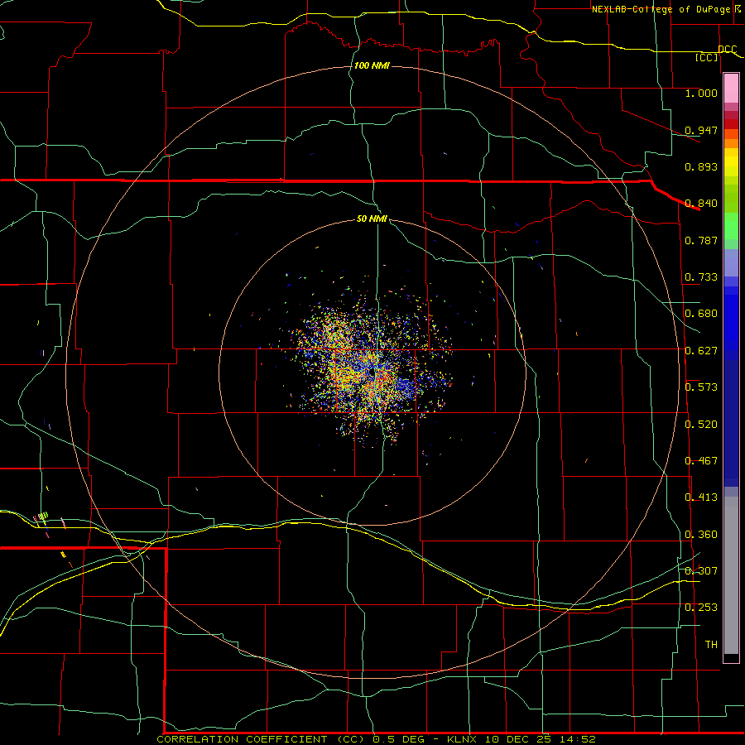Click the 0.840 color scale value
745x745 pixels.
pos(701,204)
